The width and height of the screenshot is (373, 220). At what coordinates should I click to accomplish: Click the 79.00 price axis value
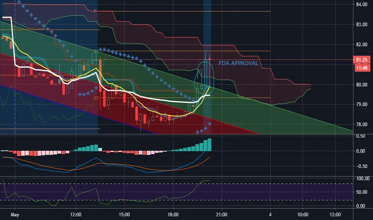[361, 104]
